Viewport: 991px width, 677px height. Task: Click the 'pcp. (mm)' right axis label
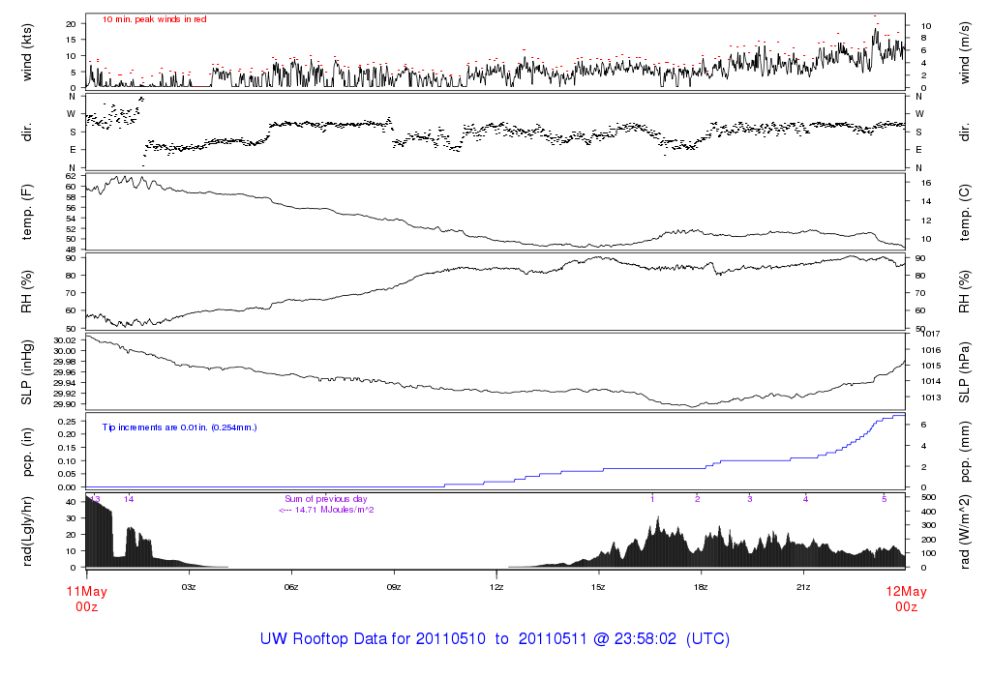coord(965,451)
